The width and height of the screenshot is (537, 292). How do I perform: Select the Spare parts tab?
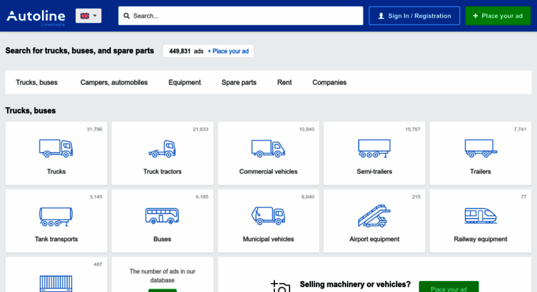click(239, 82)
